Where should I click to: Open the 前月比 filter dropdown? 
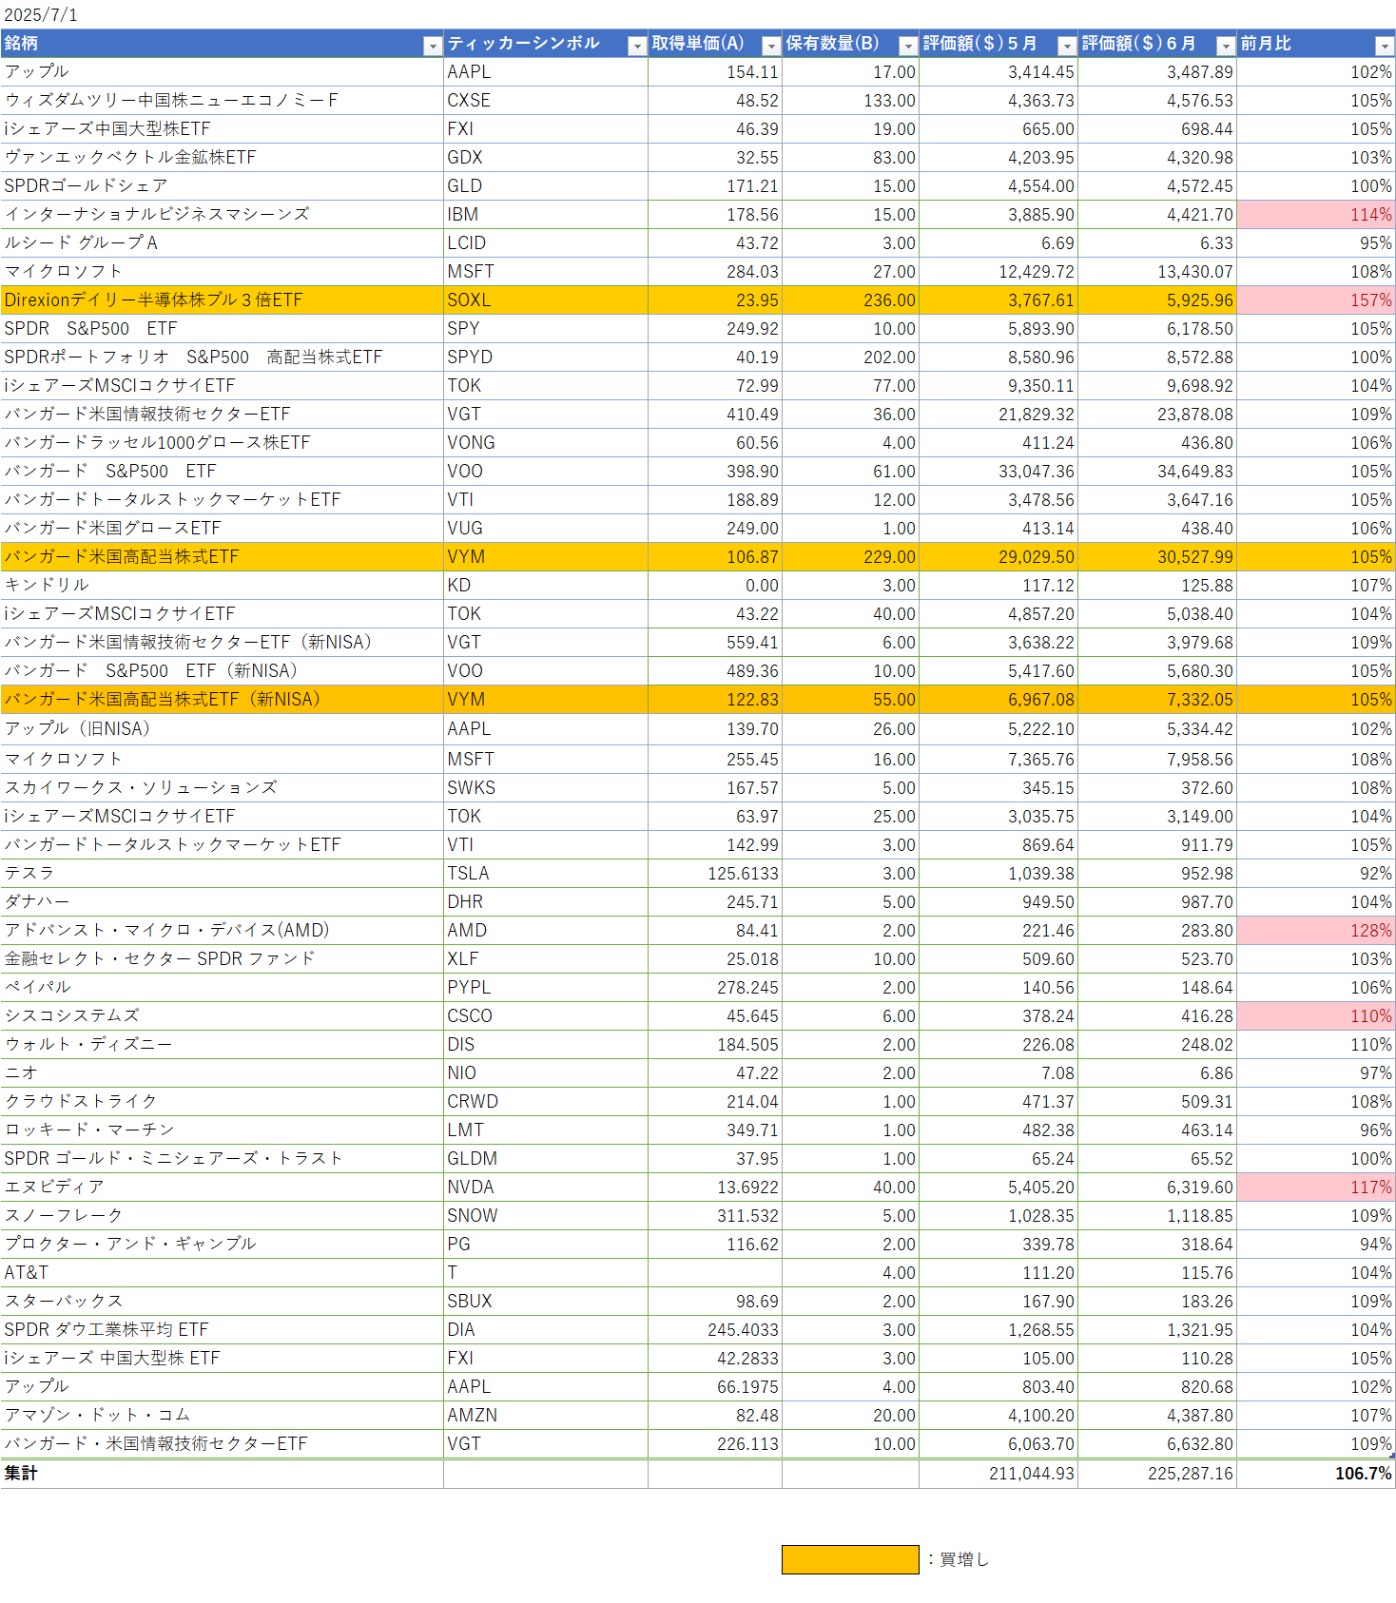tap(1385, 46)
